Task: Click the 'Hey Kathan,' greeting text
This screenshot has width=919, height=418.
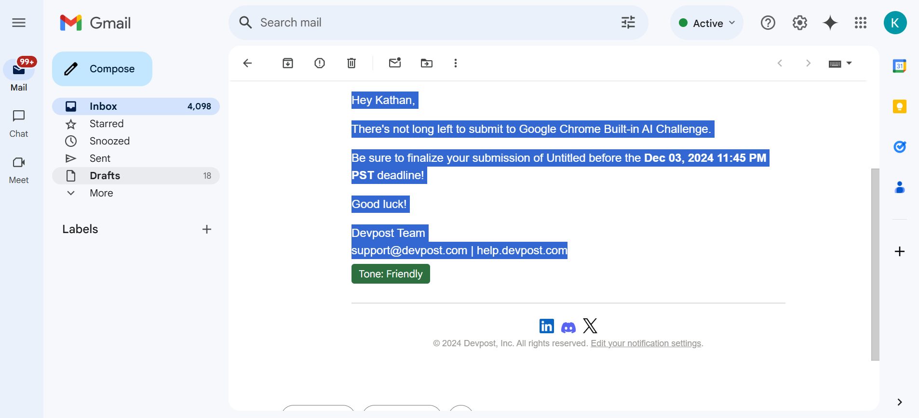Action: pyautogui.click(x=383, y=100)
